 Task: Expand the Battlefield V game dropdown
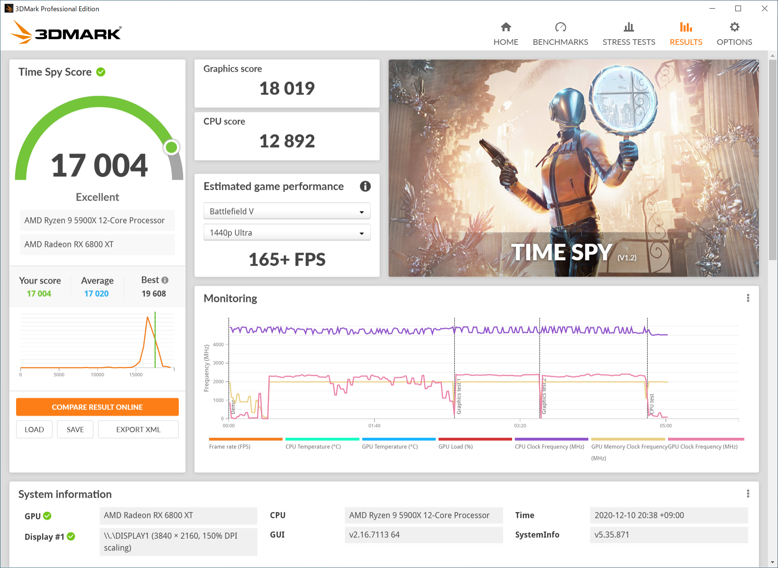pos(287,211)
